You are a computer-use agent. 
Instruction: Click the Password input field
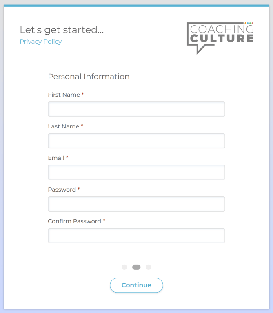pos(136,204)
